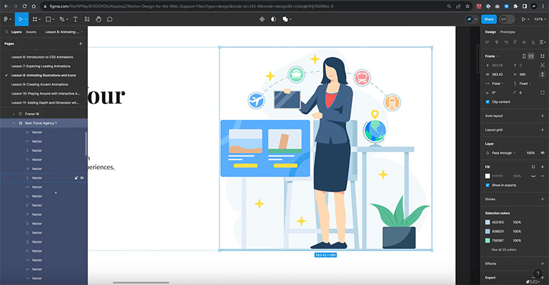The image size is (549, 285).
Task: Add Auto layout with plus icon
Action: coord(543,116)
